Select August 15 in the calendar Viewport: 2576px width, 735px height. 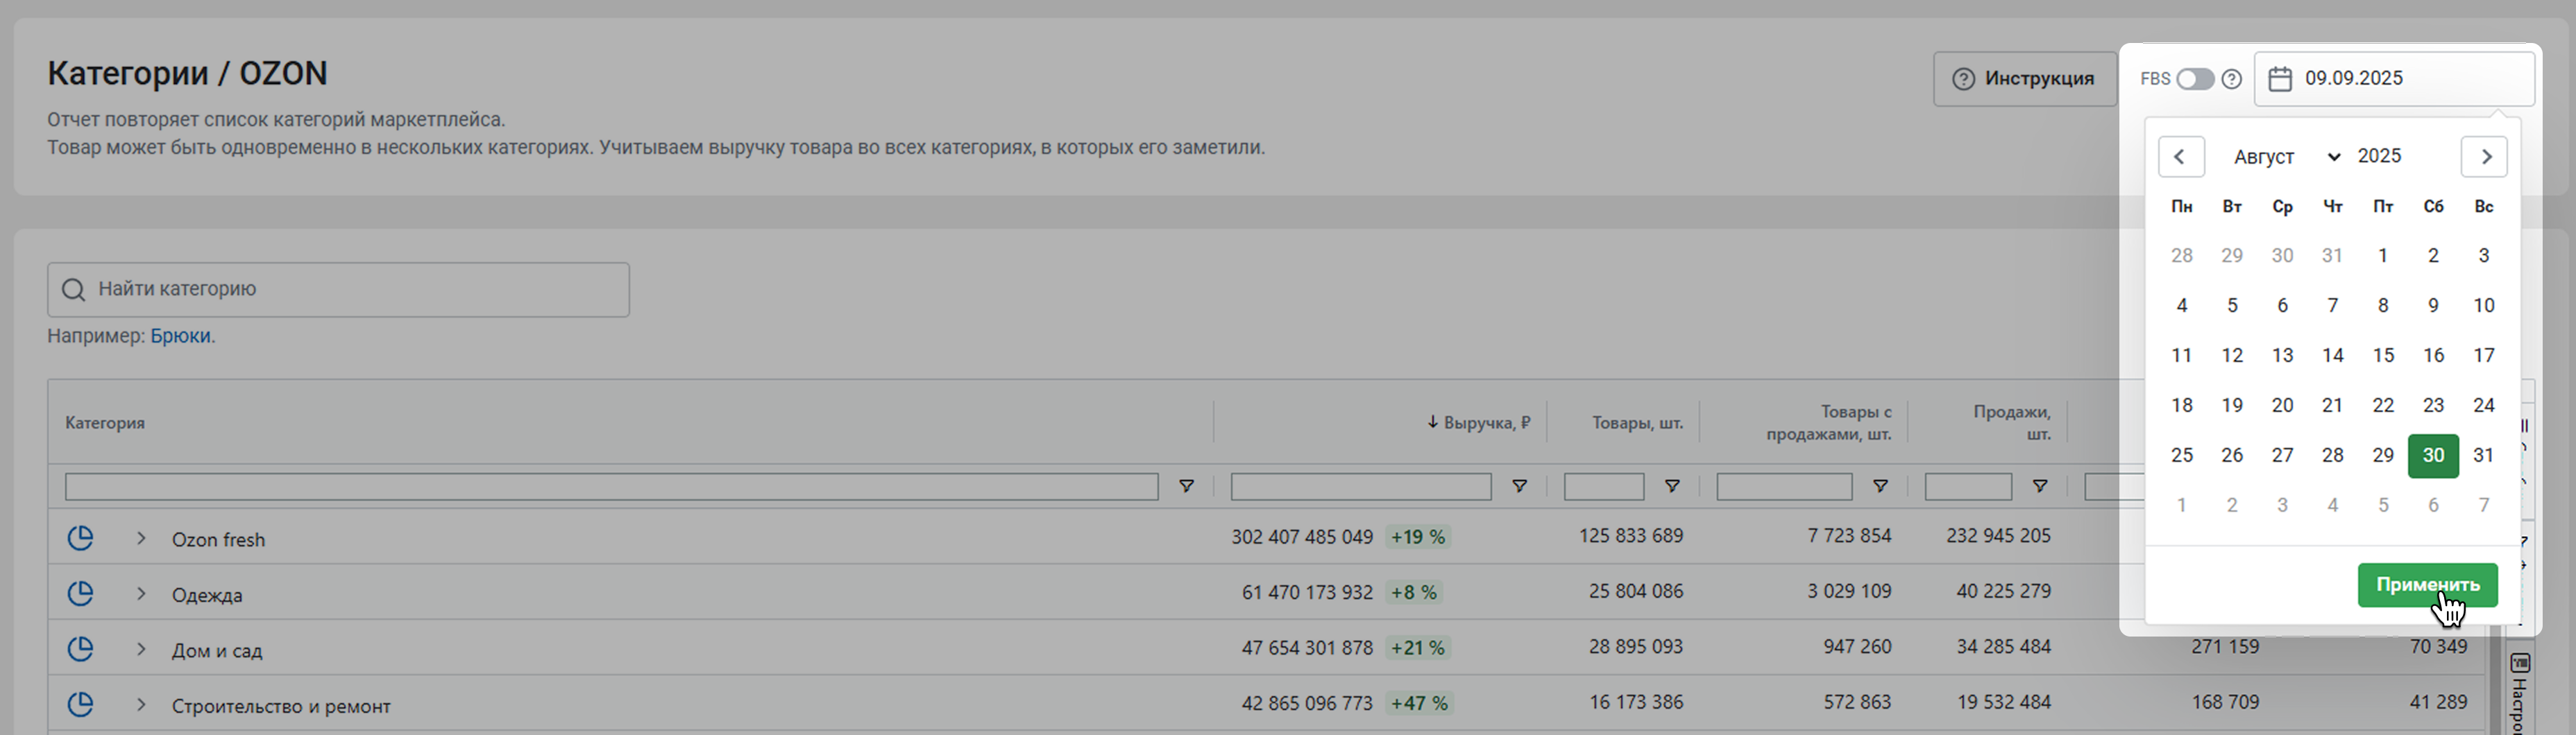pos(2383,356)
